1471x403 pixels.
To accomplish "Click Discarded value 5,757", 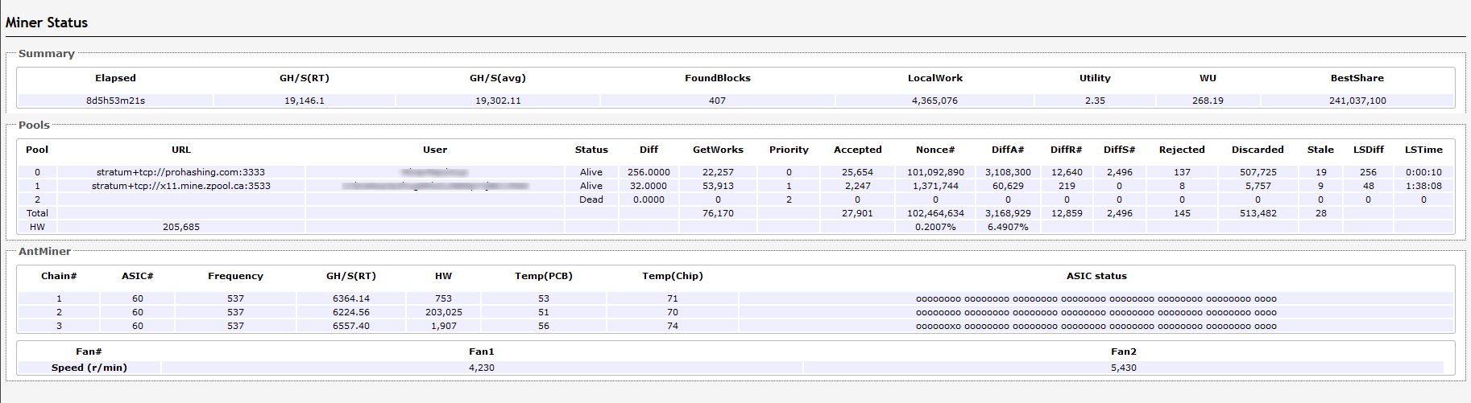I will click(1258, 186).
